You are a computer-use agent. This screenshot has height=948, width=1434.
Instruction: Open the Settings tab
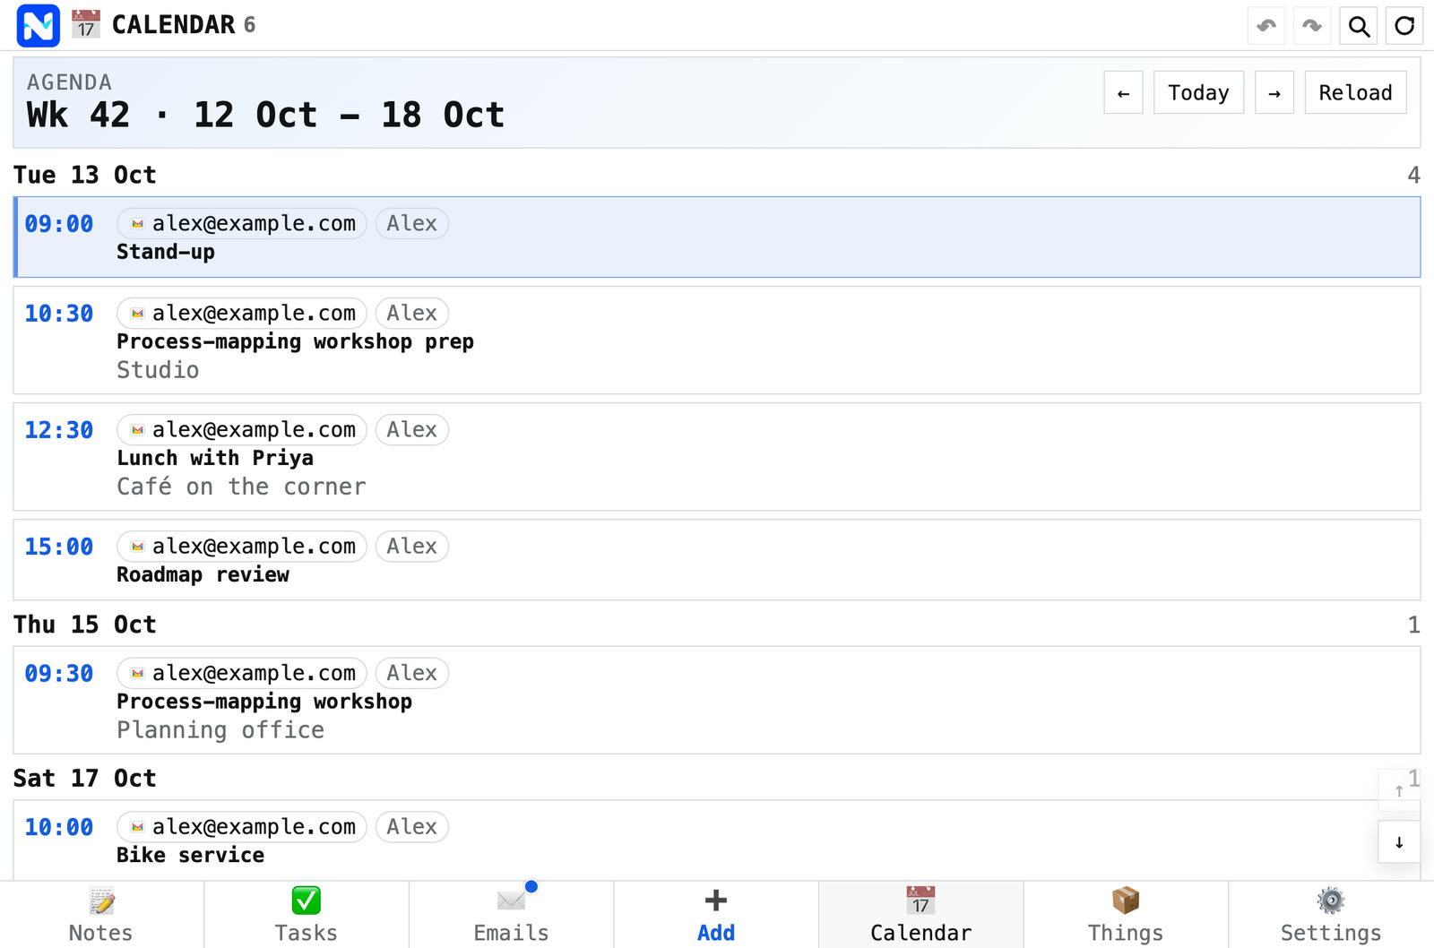pos(1331,915)
